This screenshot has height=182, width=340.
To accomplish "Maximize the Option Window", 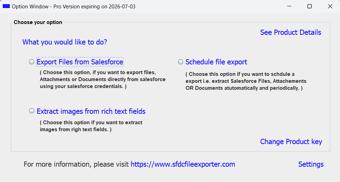I will click(x=309, y=6).
